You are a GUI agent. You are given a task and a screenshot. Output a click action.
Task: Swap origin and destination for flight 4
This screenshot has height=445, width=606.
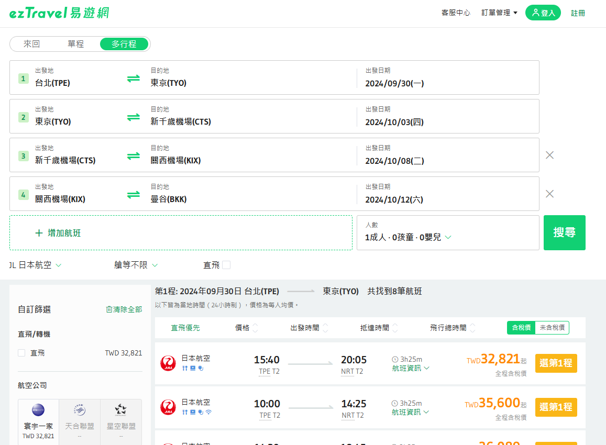tap(134, 194)
